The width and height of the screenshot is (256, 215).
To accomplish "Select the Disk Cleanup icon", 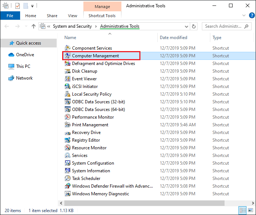I will [x=67, y=71].
